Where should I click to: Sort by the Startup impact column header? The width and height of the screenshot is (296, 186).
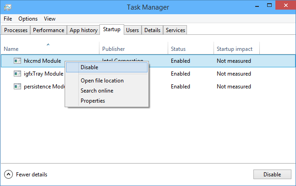(x=236, y=48)
